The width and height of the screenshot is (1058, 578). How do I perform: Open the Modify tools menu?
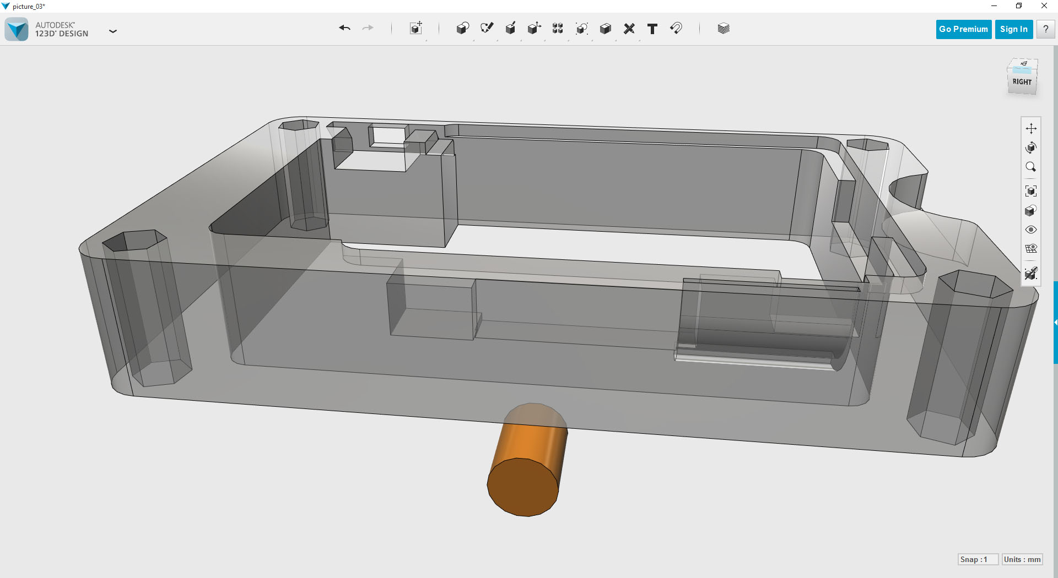pos(534,29)
